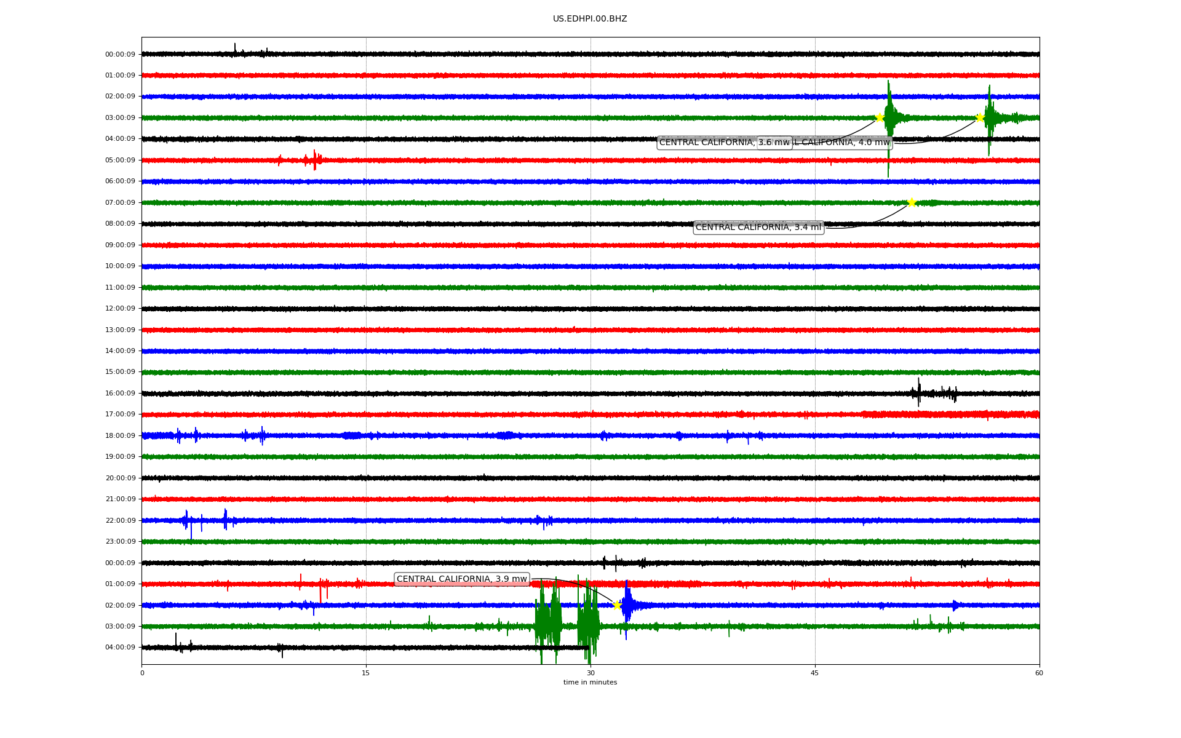Click the 60 tick on the x-axis
Viewport: 1181px width, 738px height.
[x=1039, y=673]
